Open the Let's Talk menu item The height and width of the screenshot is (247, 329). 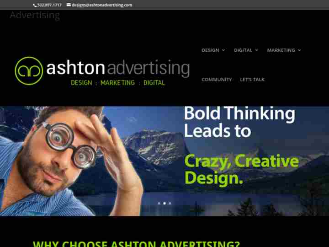(x=252, y=80)
